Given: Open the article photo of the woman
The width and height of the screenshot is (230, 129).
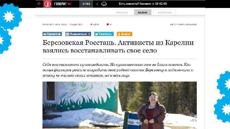Looking at the screenshot, I should point(119,105).
